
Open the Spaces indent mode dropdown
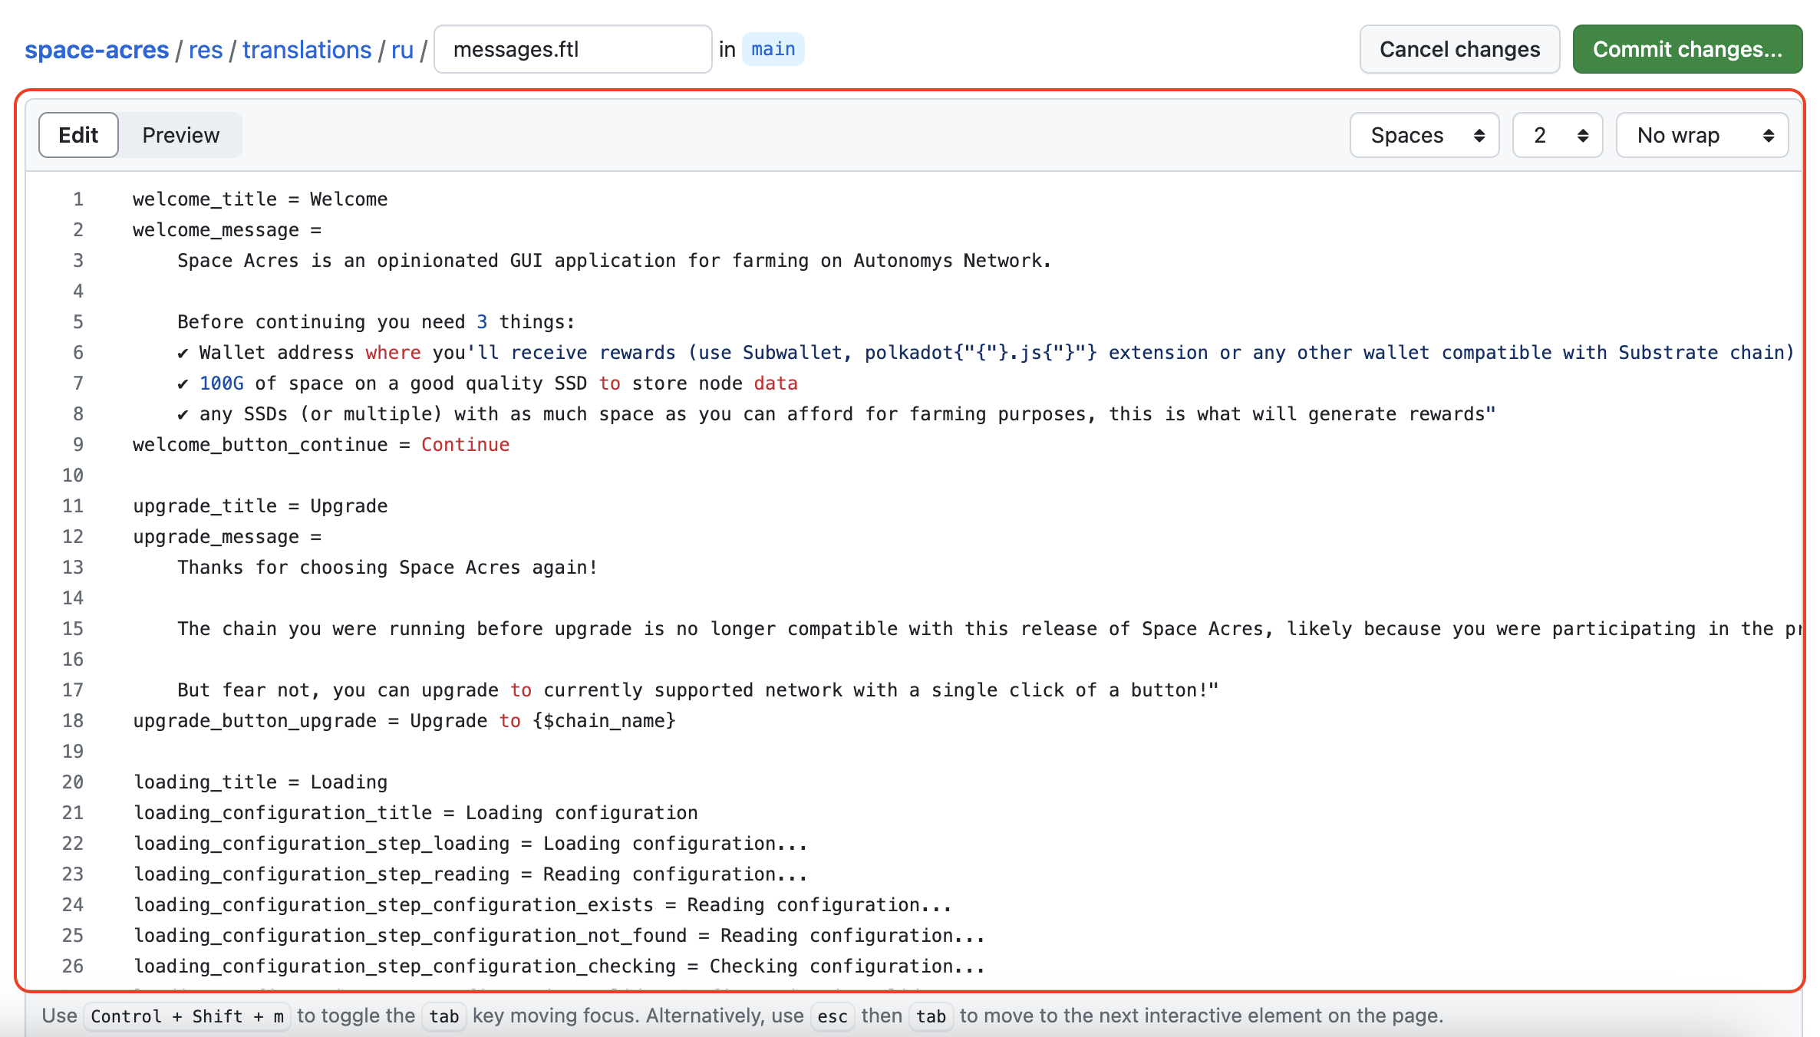(x=1424, y=135)
